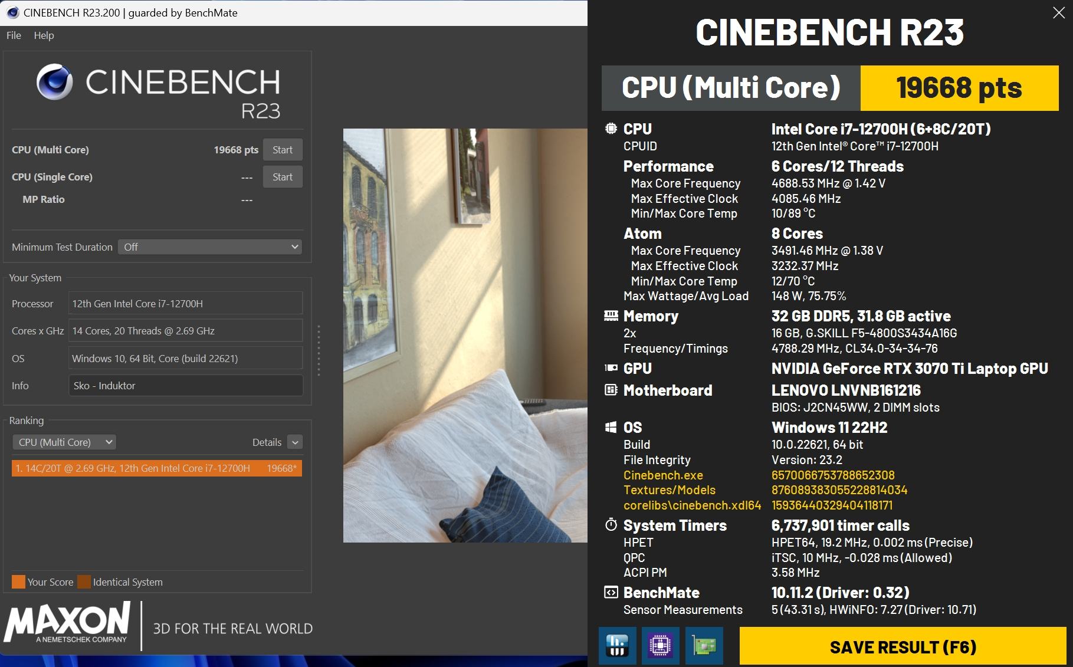Open the Help menu
The image size is (1073, 667).
44,35
